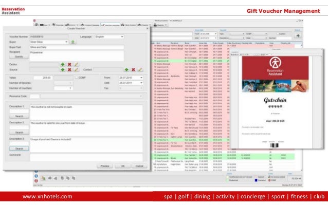Click the green add icon next to Debtor
Viewport: 328px width, 205px height.
click(63, 64)
